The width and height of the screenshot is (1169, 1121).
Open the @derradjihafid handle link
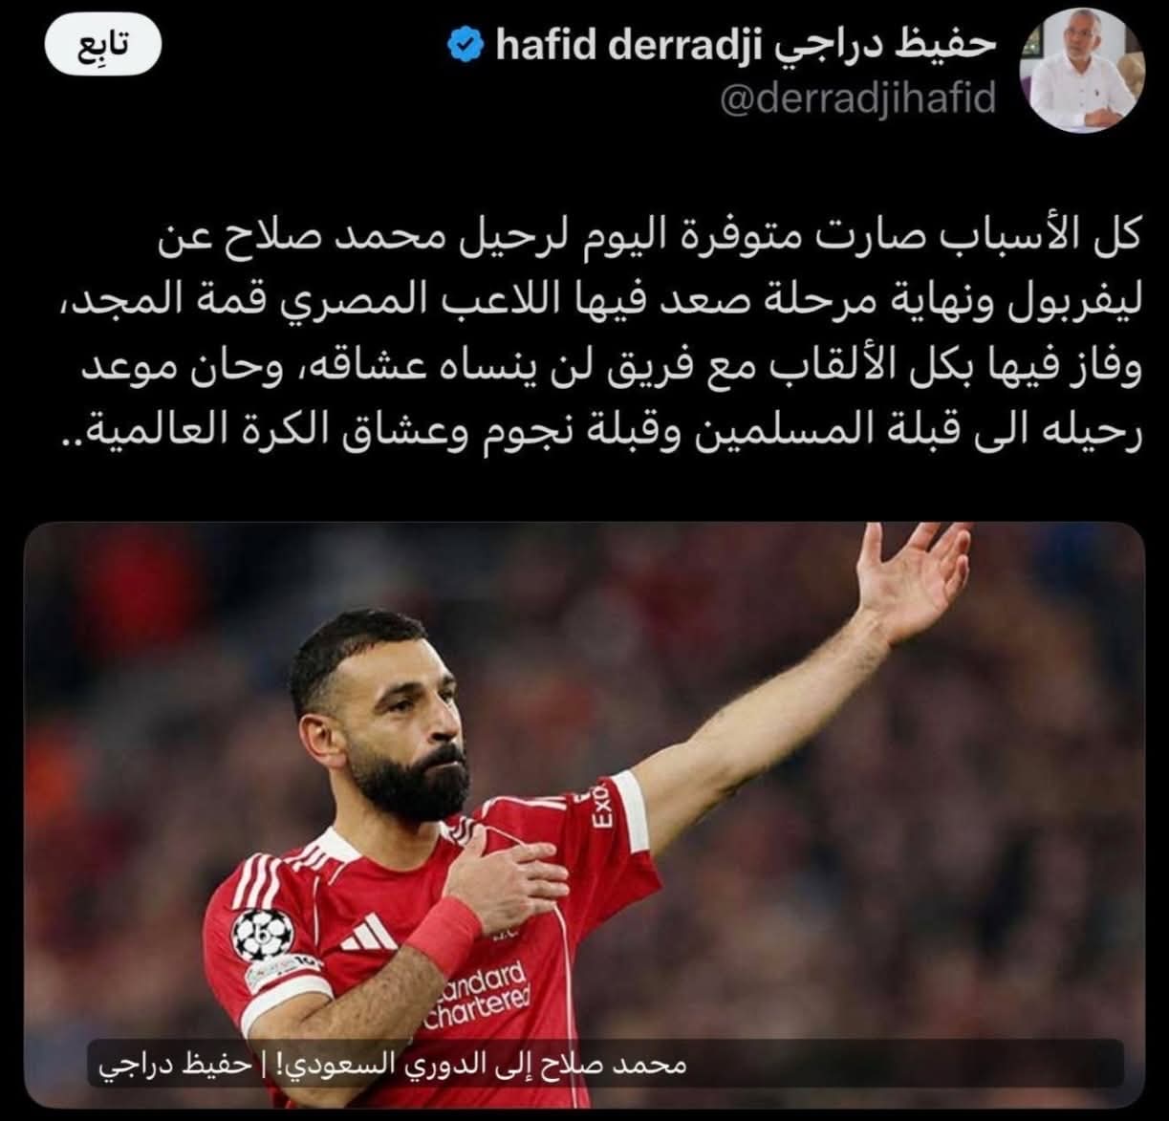tap(857, 97)
